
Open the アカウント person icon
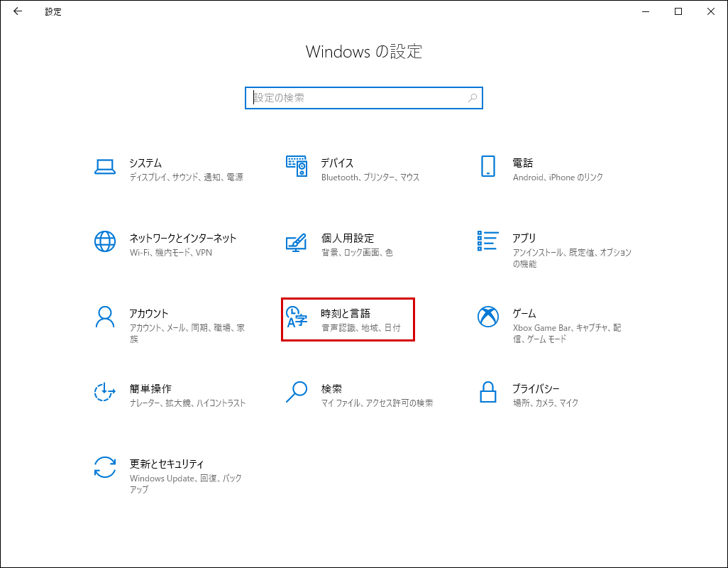tap(105, 317)
